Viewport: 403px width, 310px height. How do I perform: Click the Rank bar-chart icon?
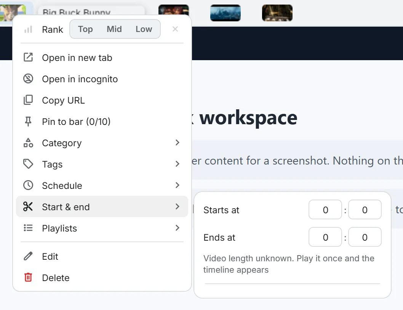28,29
